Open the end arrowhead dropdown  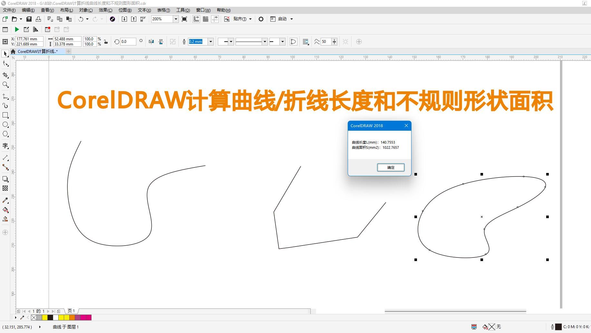click(x=283, y=42)
